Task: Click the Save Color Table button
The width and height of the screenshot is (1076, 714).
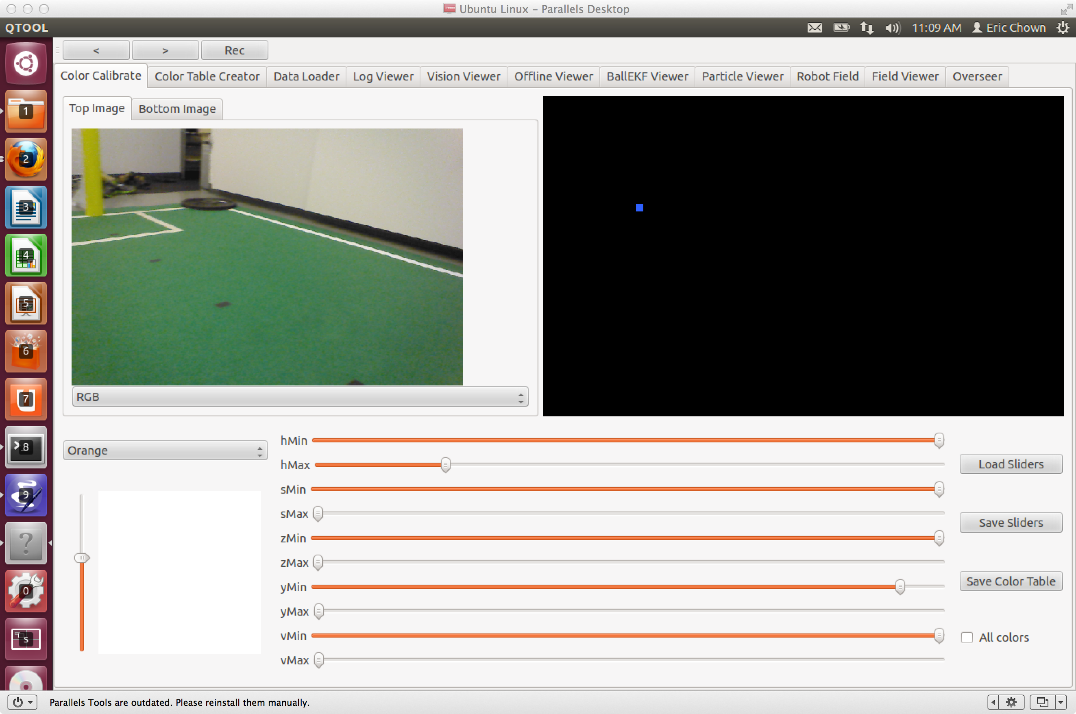Action: tap(1011, 580)
